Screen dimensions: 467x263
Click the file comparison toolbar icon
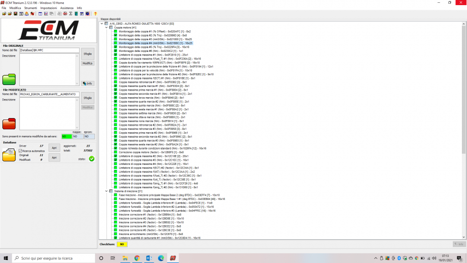coord(21,14)
